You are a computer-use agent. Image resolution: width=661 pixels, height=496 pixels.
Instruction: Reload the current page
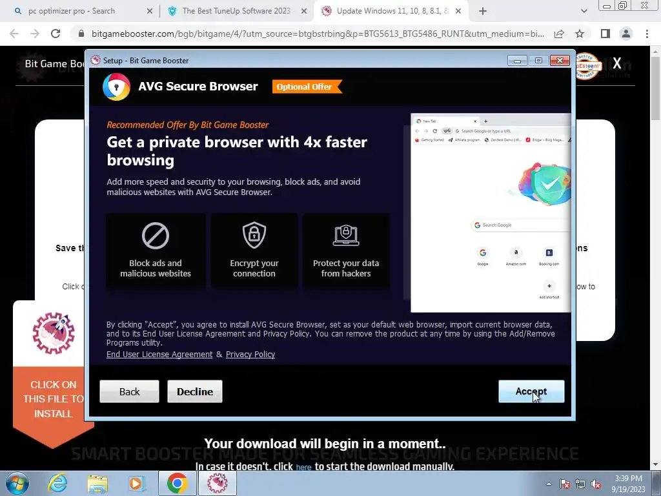56,34
